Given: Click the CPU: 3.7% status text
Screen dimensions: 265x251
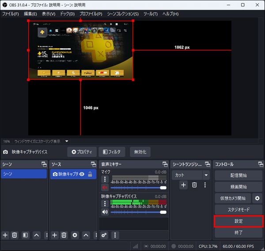Looking at the screenshot, I should (x=208, y=246).
